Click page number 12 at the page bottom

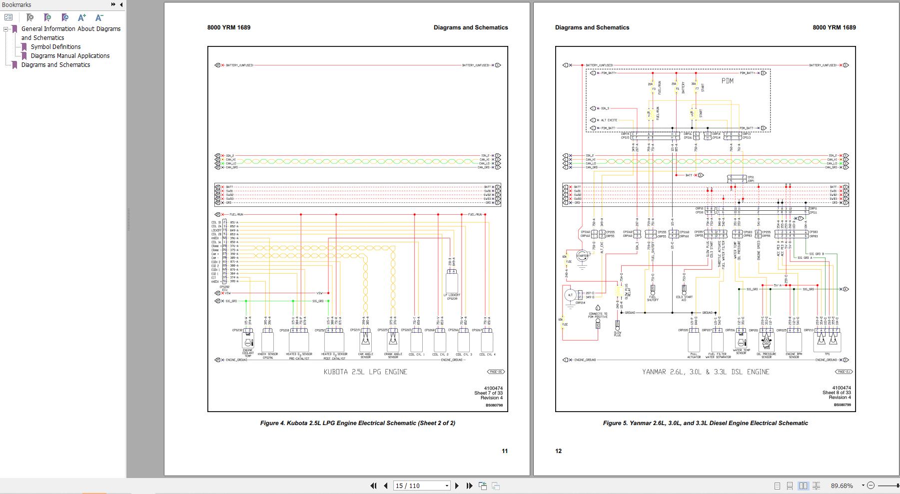coord(559,451)
